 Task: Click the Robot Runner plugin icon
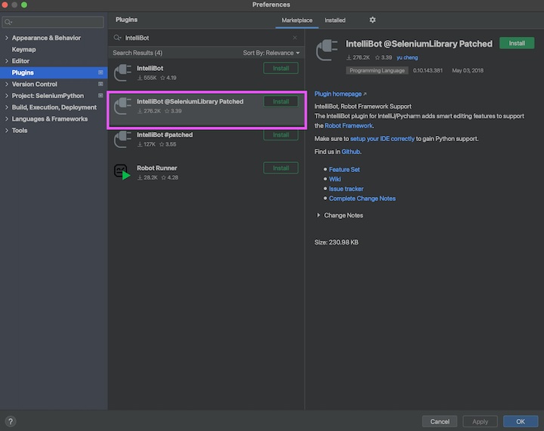click(122, 172)
